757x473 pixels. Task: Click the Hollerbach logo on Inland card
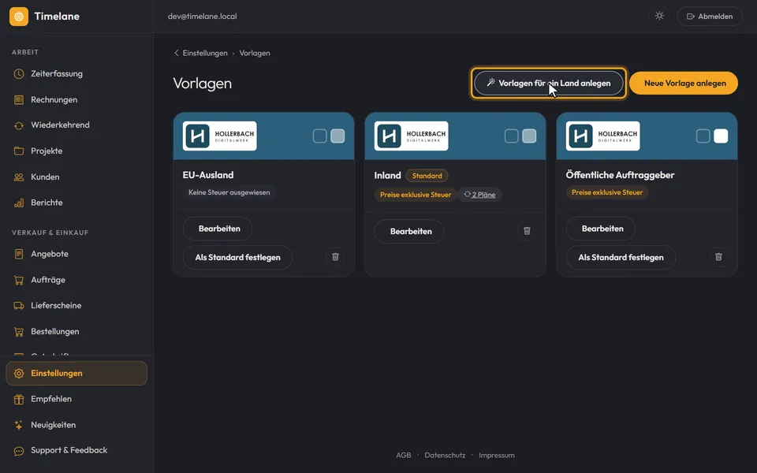click(412, 136)
